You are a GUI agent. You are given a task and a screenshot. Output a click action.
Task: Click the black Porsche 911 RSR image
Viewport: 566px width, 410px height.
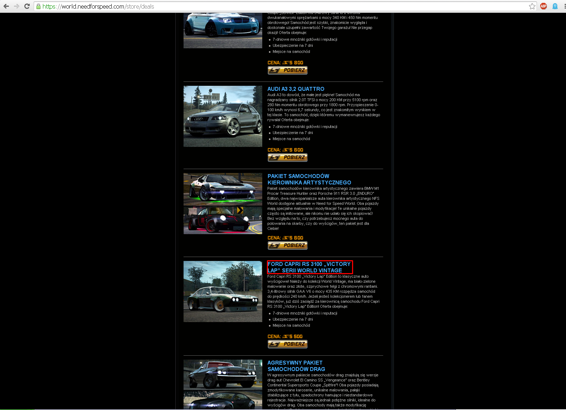tap(223, 220)
